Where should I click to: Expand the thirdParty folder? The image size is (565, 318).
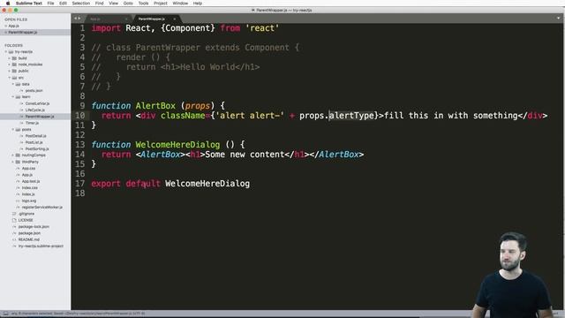(13, 162)
